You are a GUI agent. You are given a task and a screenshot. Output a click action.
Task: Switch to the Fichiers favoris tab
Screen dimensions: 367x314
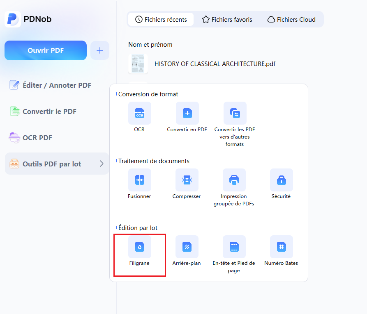(x=227, y=19)
